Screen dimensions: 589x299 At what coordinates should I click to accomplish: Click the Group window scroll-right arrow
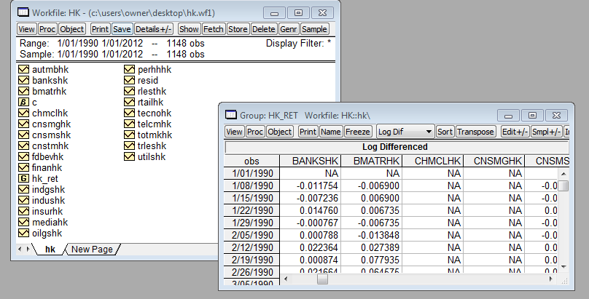(550, 279)
